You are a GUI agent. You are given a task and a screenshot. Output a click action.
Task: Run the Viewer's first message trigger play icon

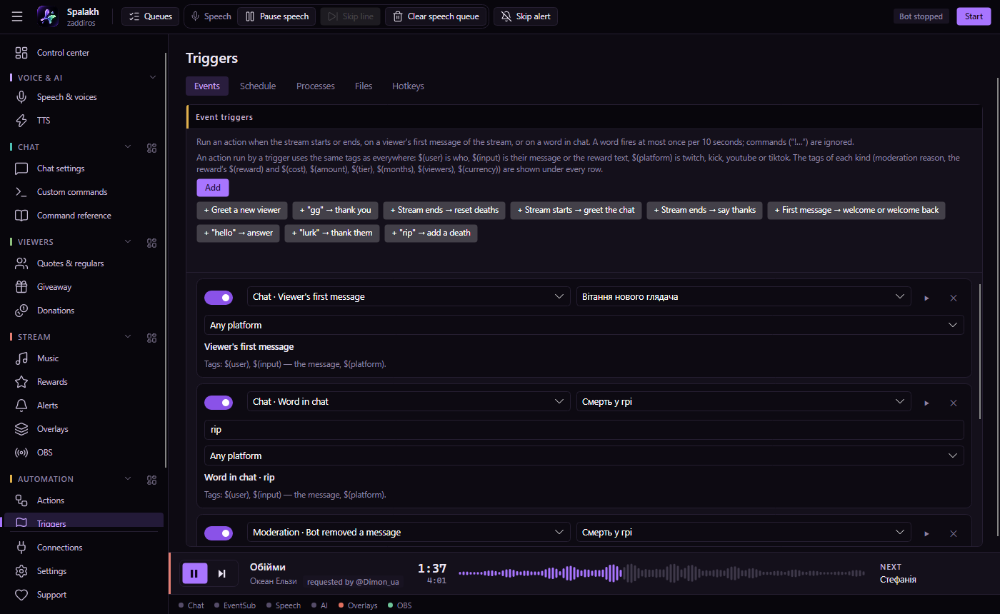(x=926, y=298)
